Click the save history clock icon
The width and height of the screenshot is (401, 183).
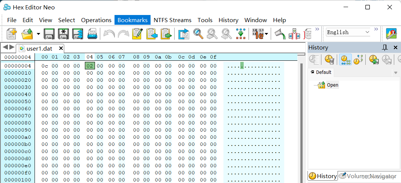click(x=374, y=59)
